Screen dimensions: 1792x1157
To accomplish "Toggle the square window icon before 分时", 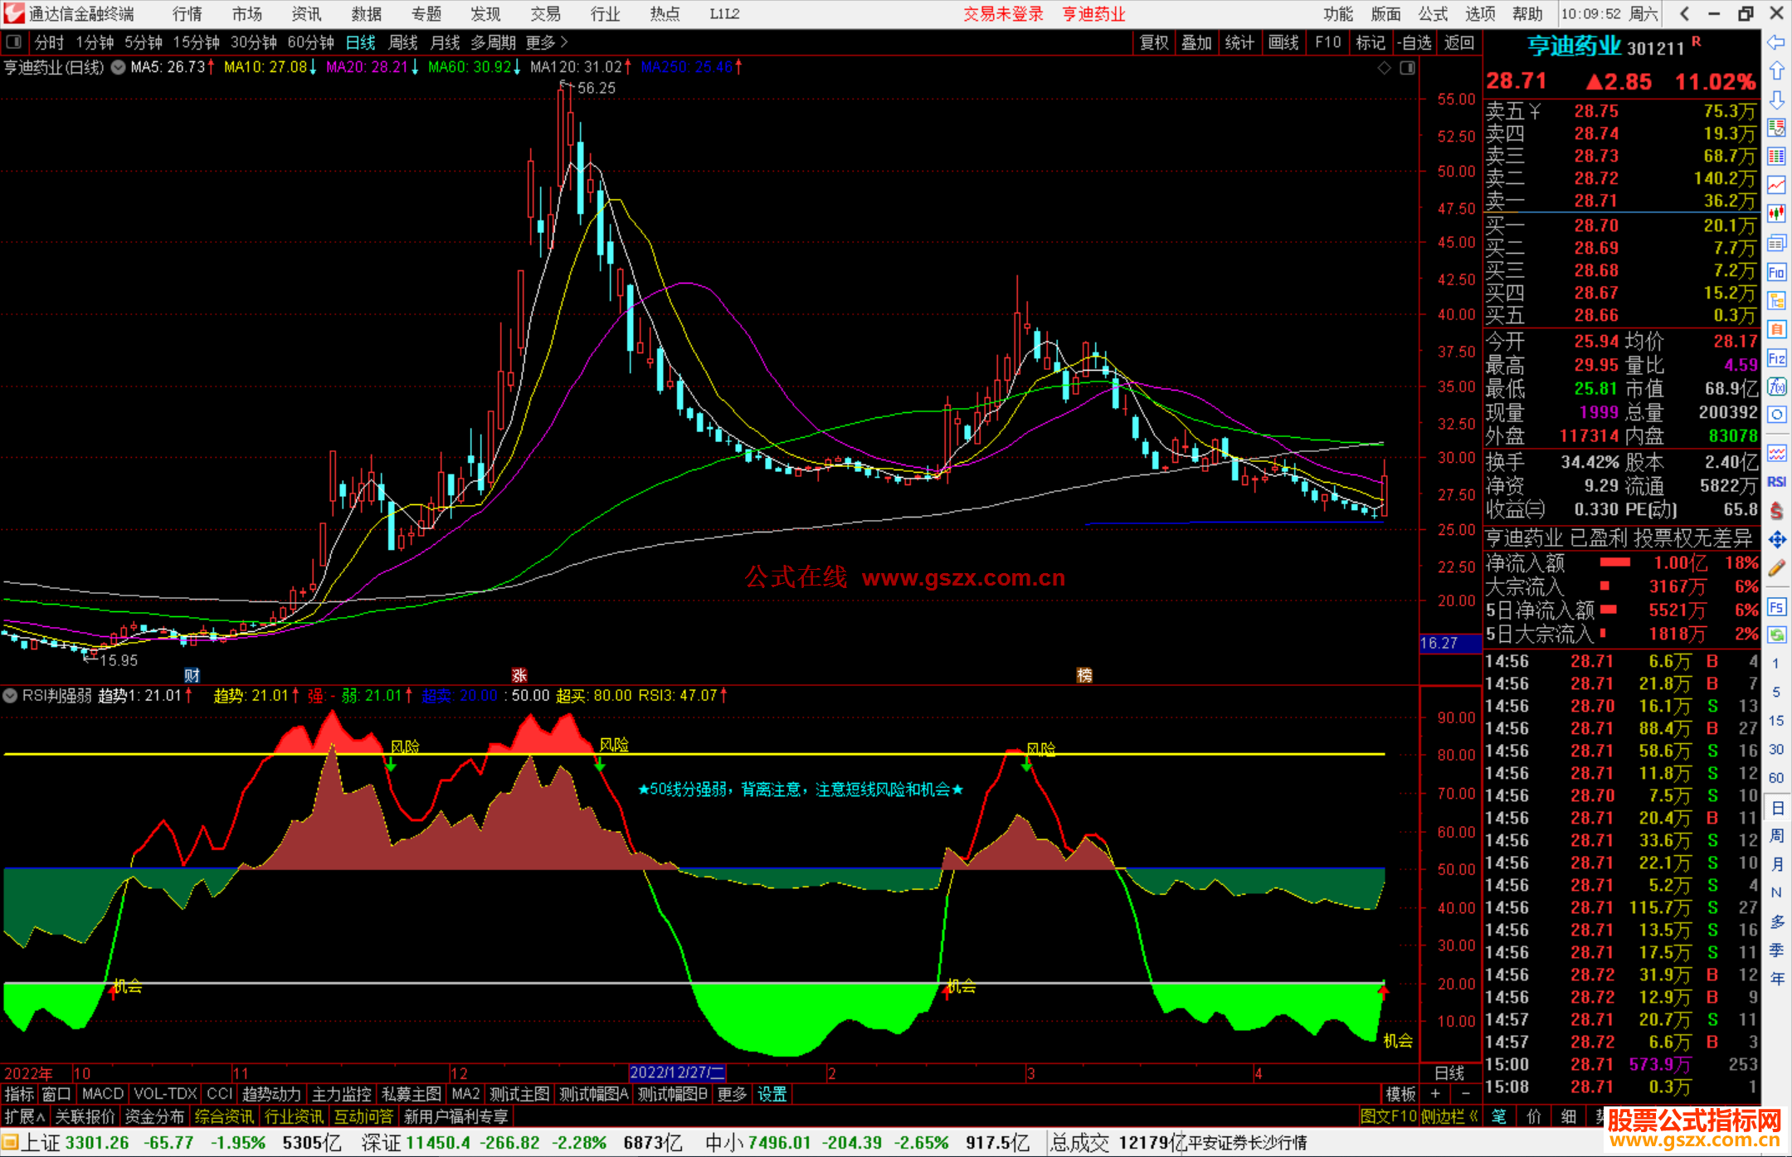I will [x=13, y=42].
